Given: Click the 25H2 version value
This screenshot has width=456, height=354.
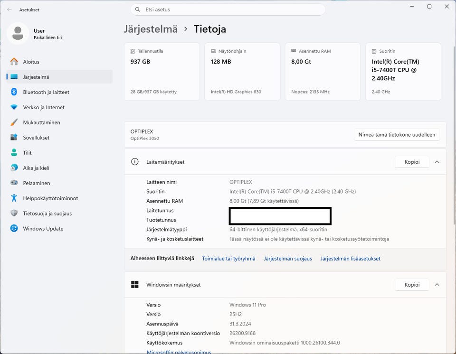Looking at the screenshot, I should [236, 314].
